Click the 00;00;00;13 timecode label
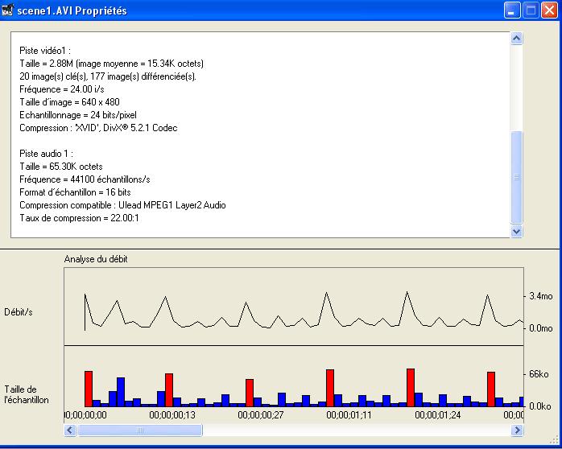 click(172, 415)
